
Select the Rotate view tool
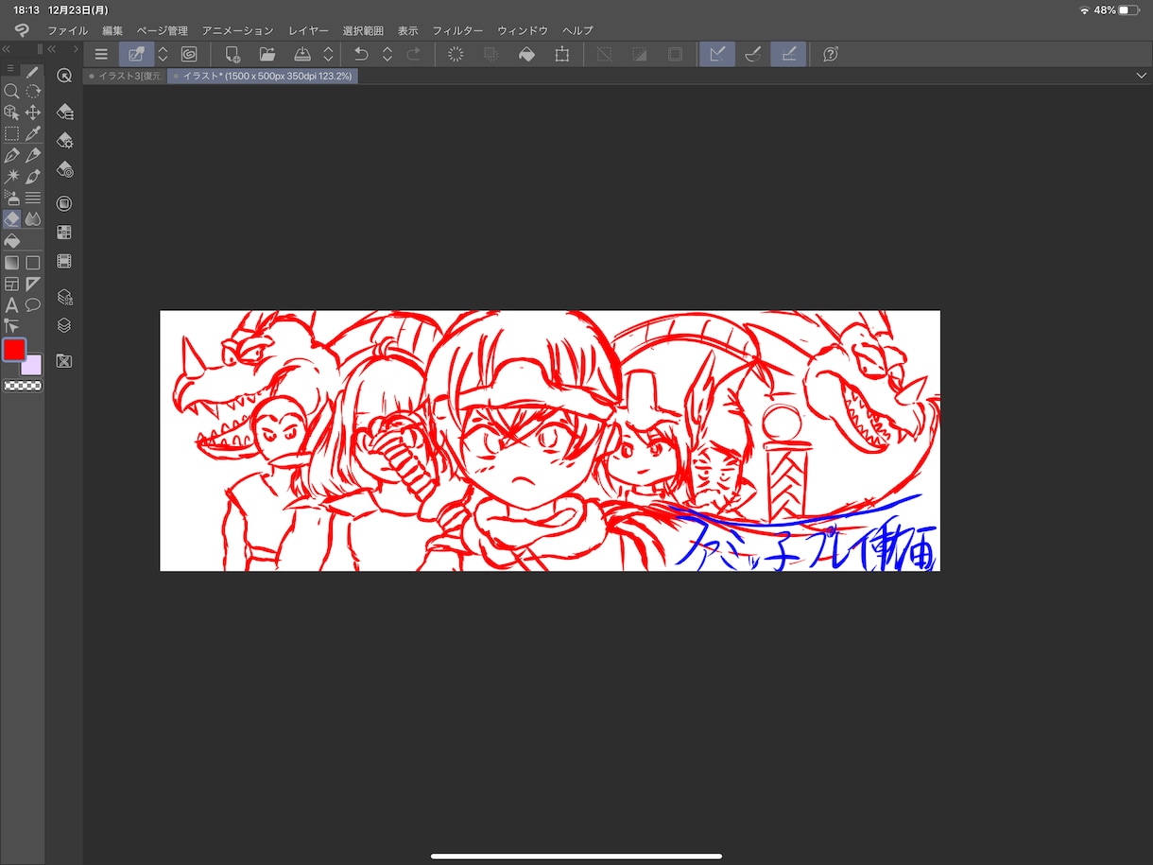(33, 92)
